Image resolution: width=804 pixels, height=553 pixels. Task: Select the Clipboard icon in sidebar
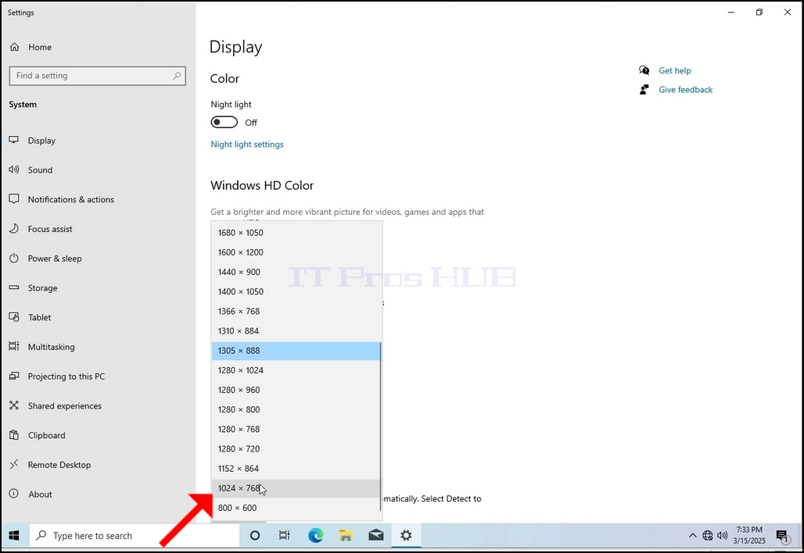pos(14,435)
